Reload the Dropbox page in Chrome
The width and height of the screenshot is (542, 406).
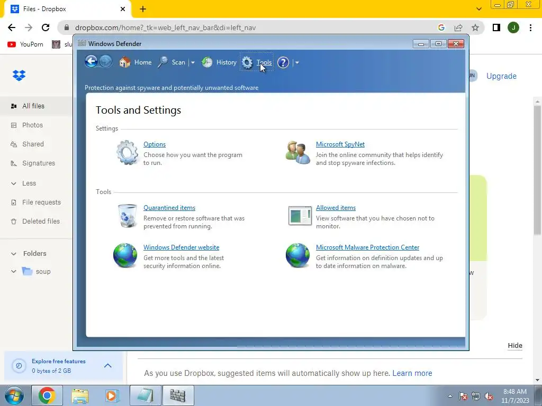point(46,27)
